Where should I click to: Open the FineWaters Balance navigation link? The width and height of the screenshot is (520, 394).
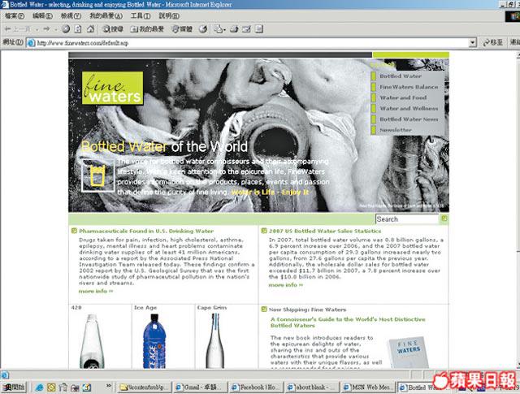pos(409,87)
